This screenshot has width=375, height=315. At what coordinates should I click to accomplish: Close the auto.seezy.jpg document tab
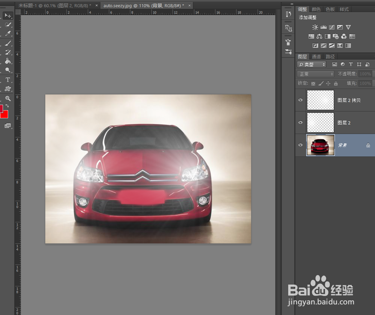coord(190,5)
